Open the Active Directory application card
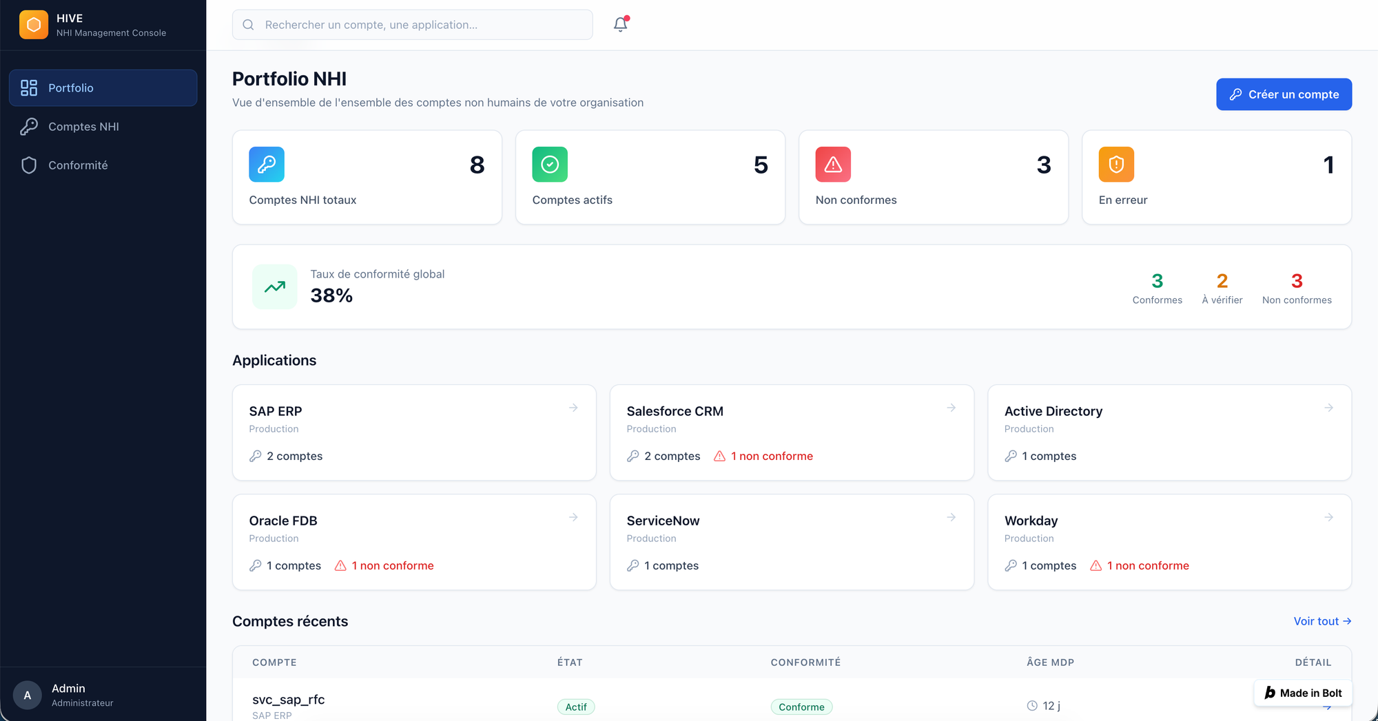This screenshot has height=721, width=1378. (x=1169, y=432)
